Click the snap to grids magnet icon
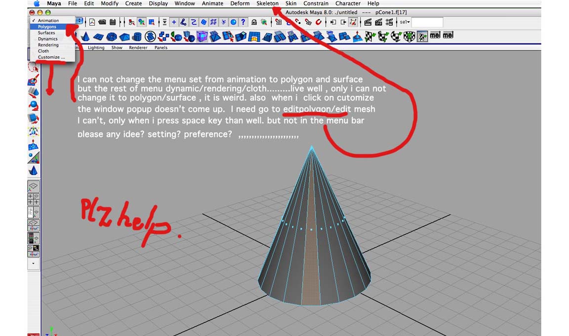This screenshot has width=569, height=336. 279,22
